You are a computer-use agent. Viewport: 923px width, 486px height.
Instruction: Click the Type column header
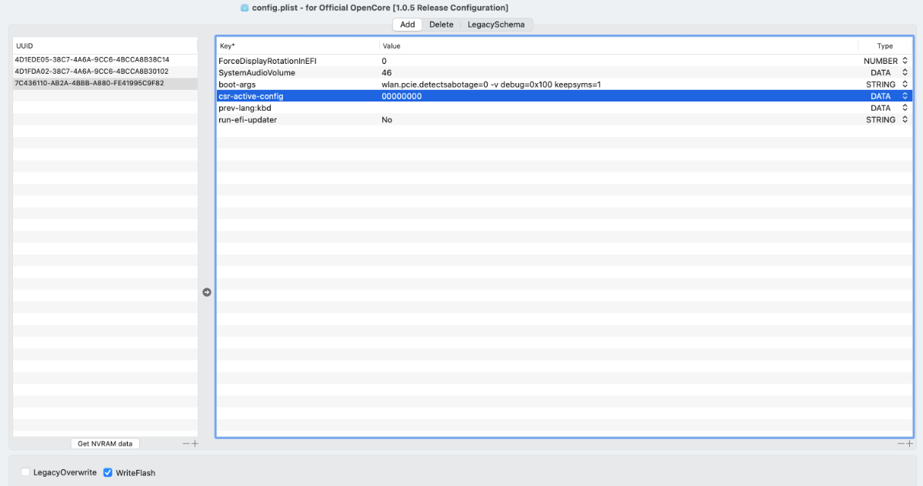[885, 46]
